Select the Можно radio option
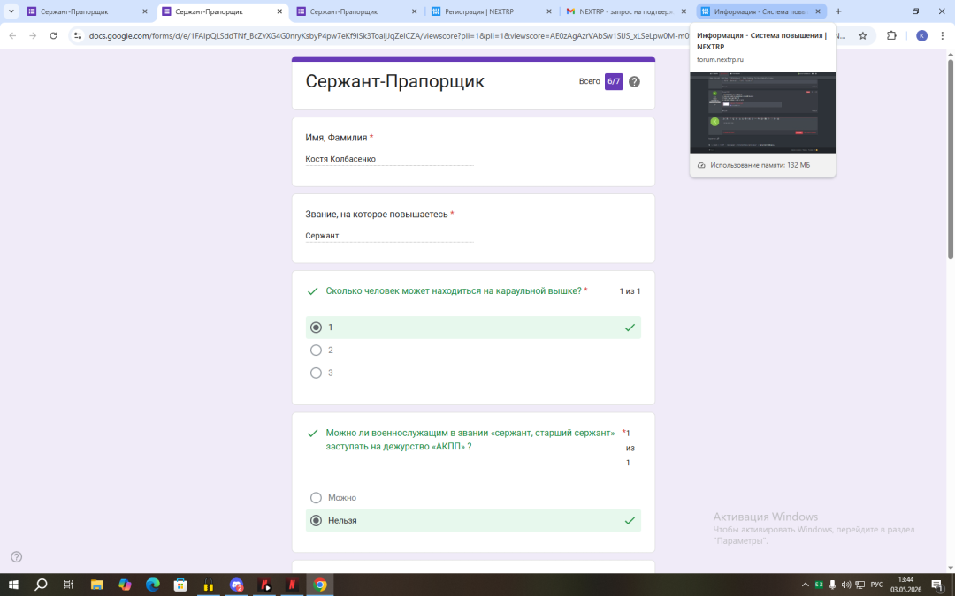955x596 pixels. [316, 497]
